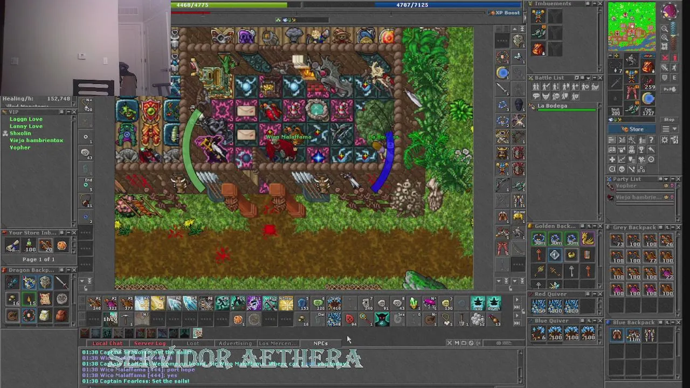This screenshot has height=388, width=690.
Task: Click the plus icon in sidebar grid
Action: [x=612, y=160]
